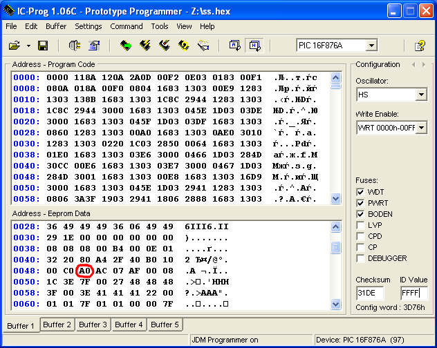The height and width of the screenshot is (348, 437).
Task: Open the Settings menu
Action: 88,26
